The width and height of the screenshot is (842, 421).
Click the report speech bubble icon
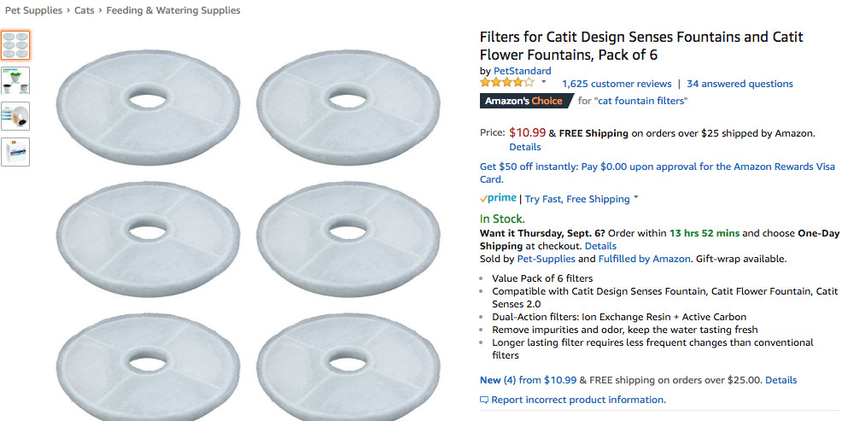click(484, 400)
